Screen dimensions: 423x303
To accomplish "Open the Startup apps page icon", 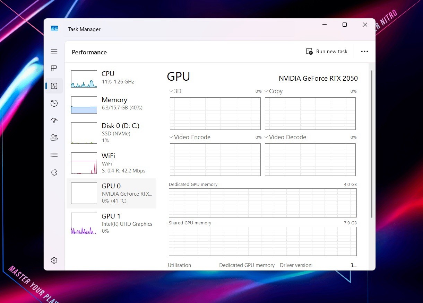I will (54, 120).
